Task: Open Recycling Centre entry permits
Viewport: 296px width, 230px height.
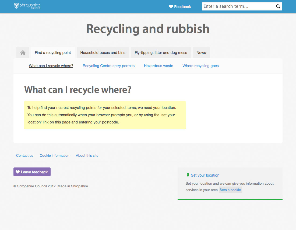Action: (x=108, y=66)
